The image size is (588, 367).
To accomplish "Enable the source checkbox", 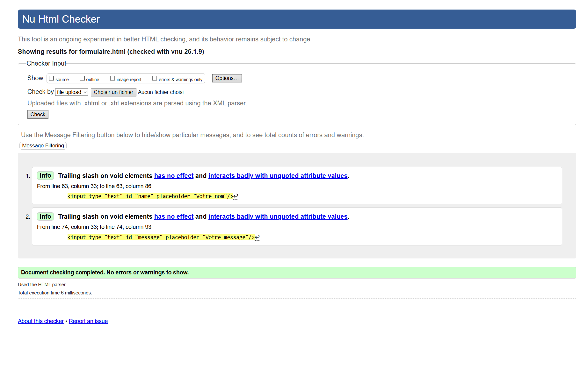I will 51,78.
